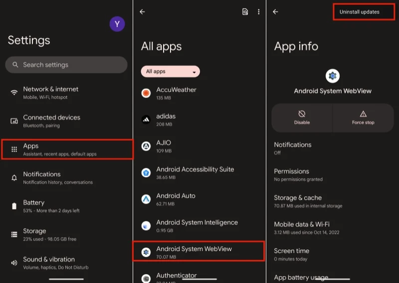Viewport: 399px width, 283px height.
Task: Open Storage settings
Action: click(x=66, y=235)
